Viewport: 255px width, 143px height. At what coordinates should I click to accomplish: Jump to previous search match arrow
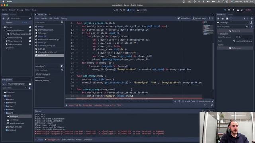tap(175, 102)
